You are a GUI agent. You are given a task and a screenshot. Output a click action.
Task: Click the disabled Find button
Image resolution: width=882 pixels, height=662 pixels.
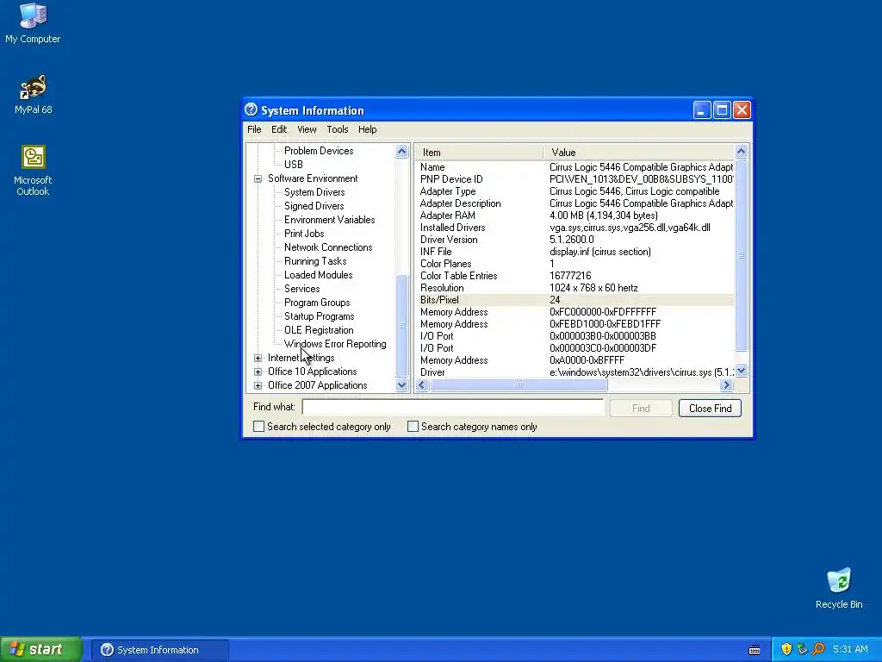641,408
